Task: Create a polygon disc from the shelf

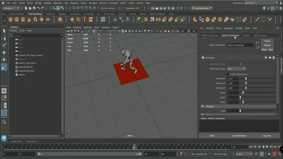Action: point(48,19)
